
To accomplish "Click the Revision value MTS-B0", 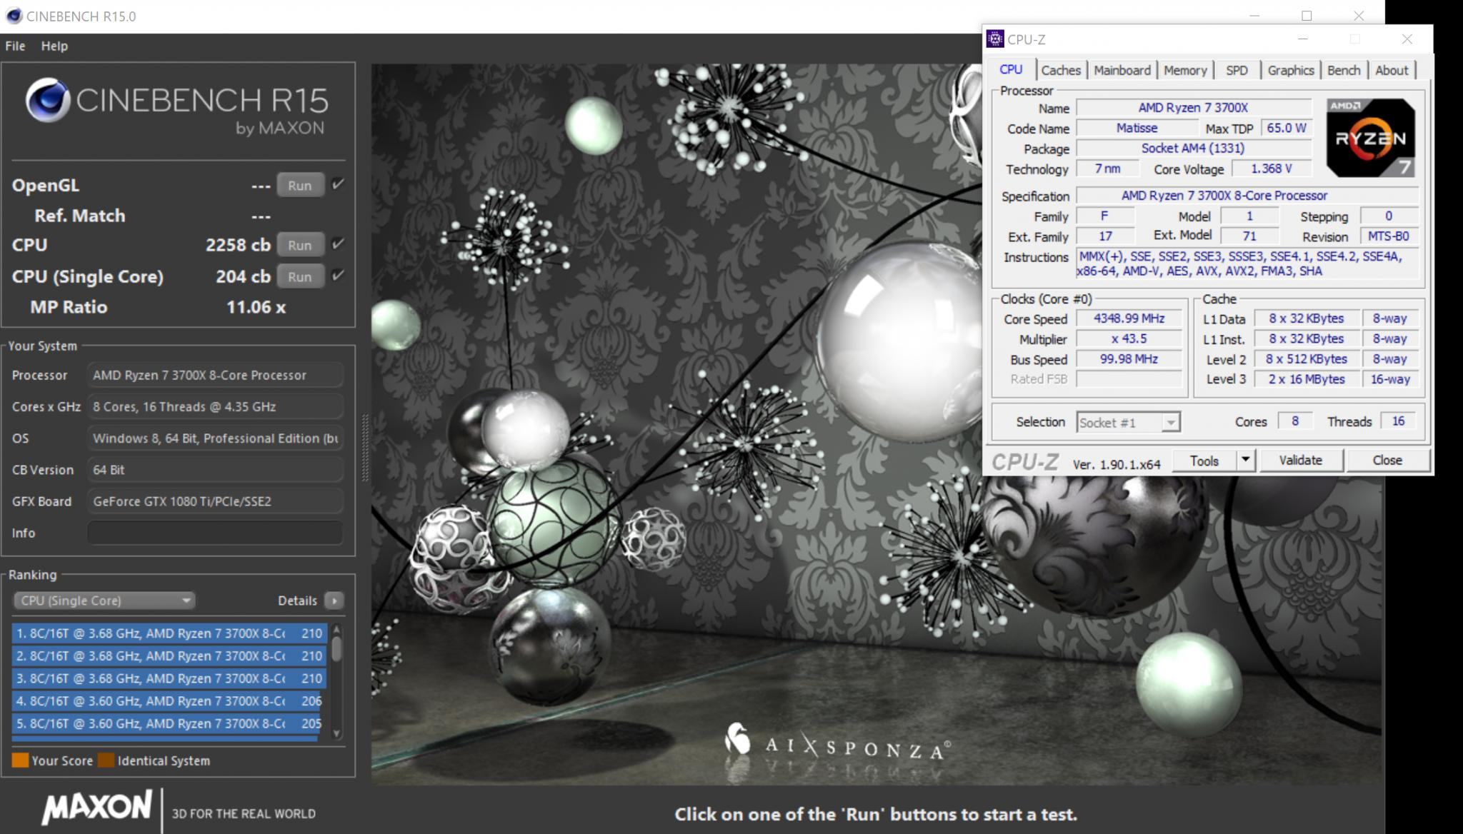I will 1388,236.
